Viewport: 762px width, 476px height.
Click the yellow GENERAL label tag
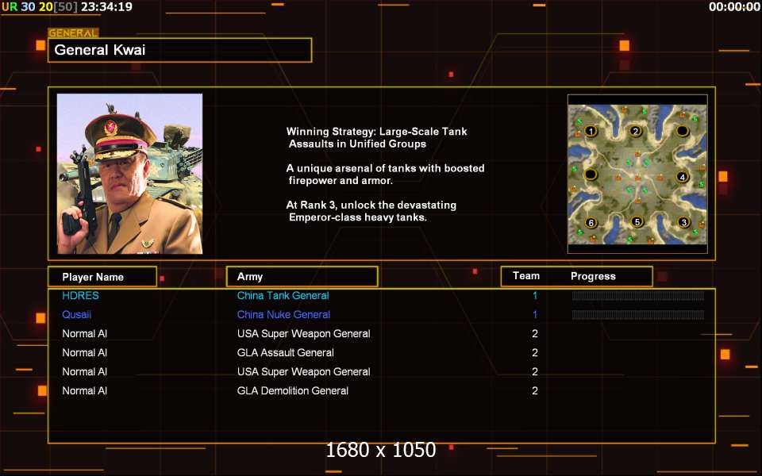coord(73,33)
